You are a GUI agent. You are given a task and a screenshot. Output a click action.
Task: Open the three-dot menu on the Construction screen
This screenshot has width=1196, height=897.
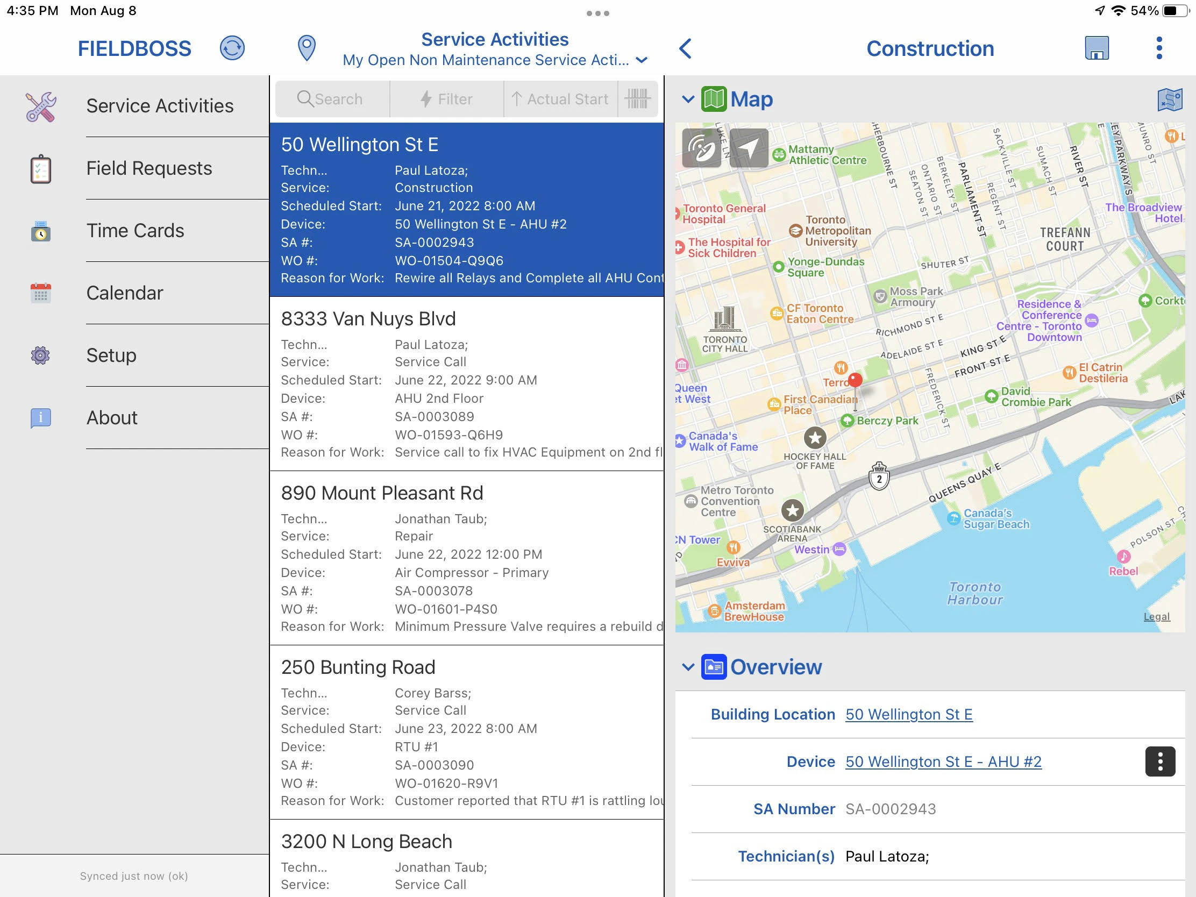click(1159, 48)
